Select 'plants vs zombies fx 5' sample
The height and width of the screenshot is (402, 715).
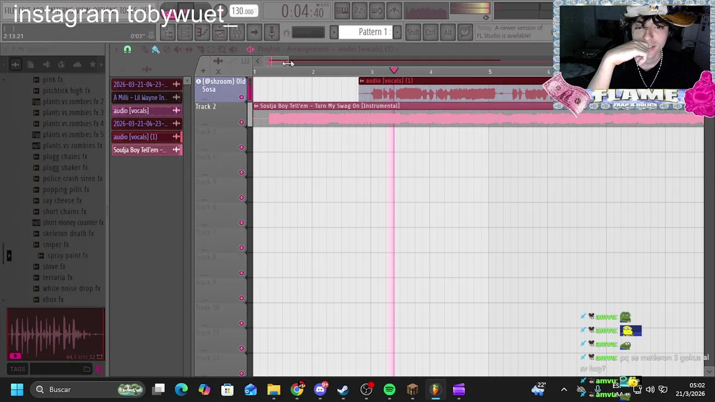coord(73,135)
